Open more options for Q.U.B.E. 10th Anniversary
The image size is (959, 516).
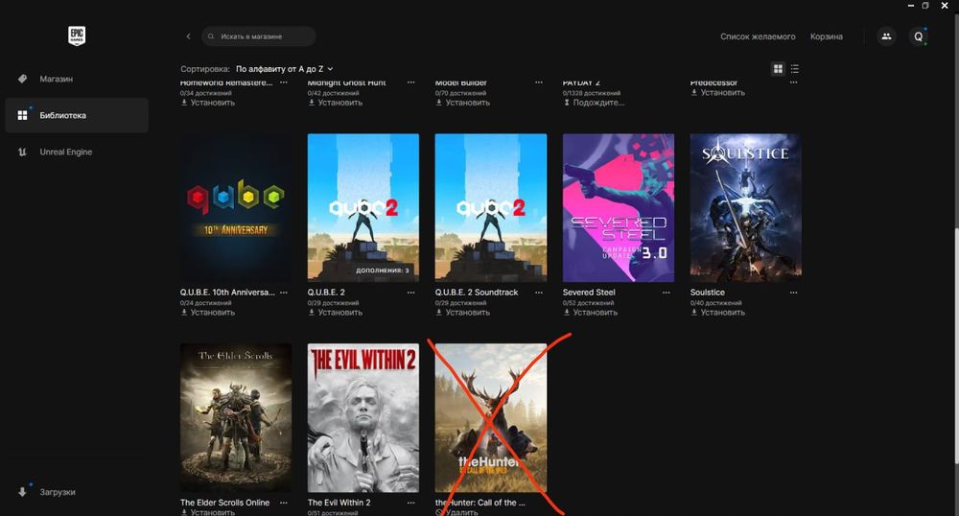(284, 293)
